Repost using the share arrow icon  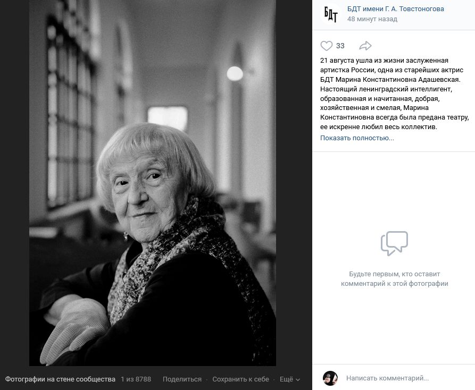365,46
